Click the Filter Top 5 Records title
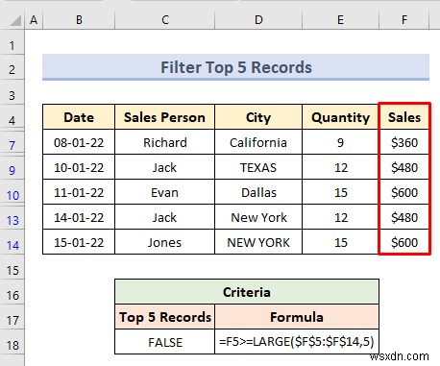Screen dimensions: 440x366 [x=235, y=67]
